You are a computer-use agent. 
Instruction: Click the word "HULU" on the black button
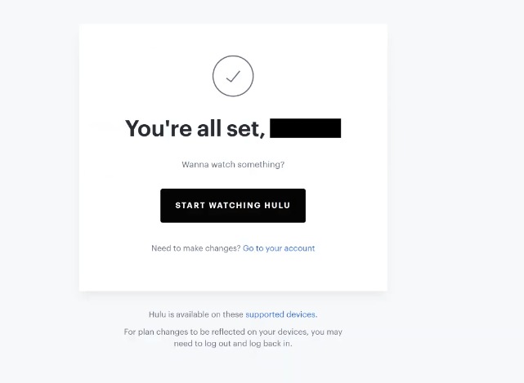click(x=277, y=205)
